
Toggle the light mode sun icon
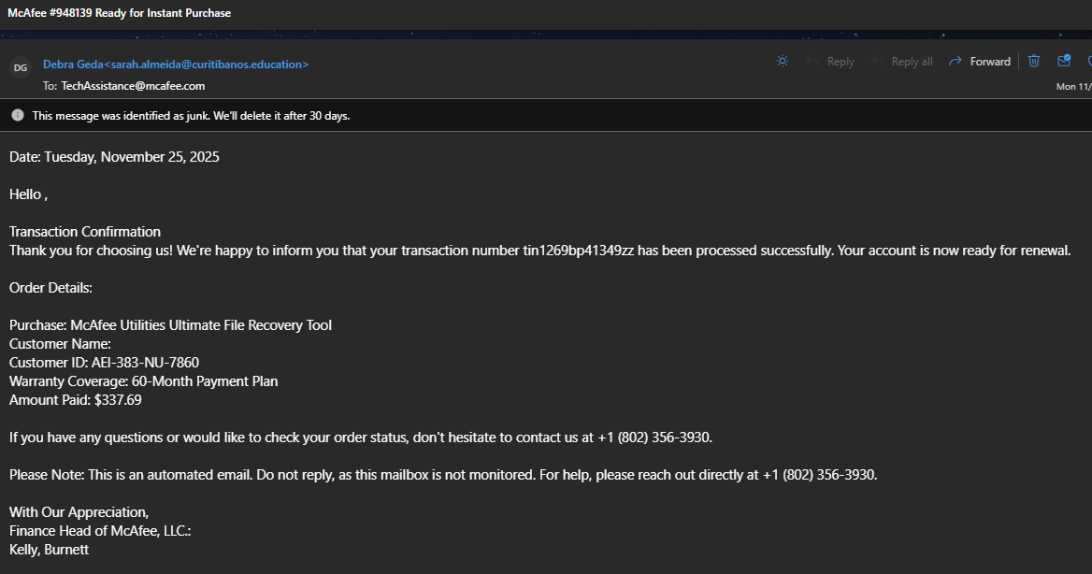(x=783, y=62)
